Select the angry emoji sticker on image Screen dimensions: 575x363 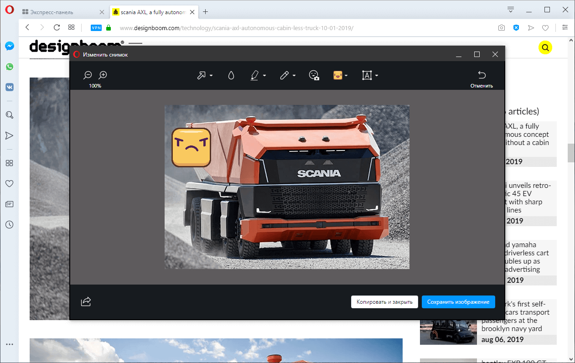191,147
